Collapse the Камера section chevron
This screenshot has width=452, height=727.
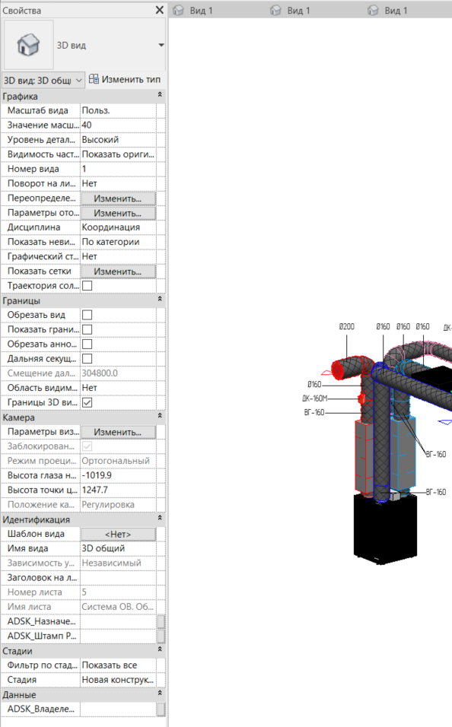point(160,416)
